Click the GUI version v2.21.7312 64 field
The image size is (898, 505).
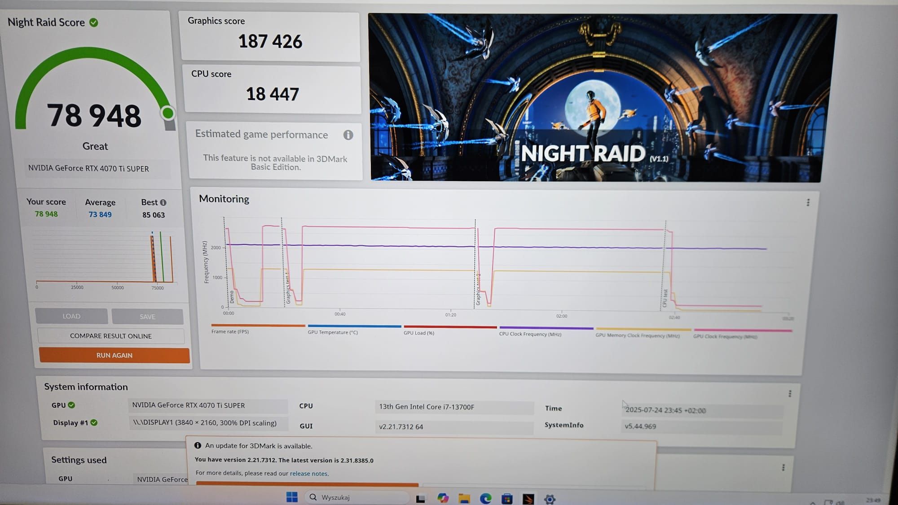[x=454, y=427]
